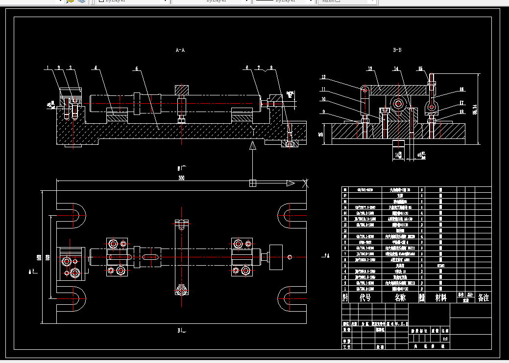This screenshot has height=363, width=509.
Task: Open the middle ByLayer linetype dropdown
Action: click(x=212, y=1)
